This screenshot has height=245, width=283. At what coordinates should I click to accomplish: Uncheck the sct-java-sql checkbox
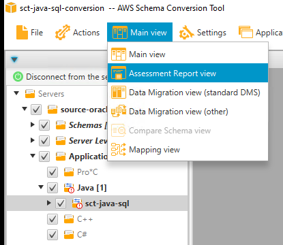click(x=61, y=203)
